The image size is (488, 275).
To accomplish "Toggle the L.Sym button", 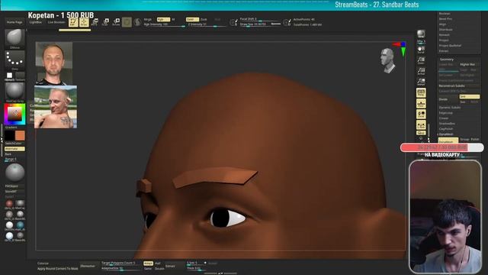I will click(421, 125).
